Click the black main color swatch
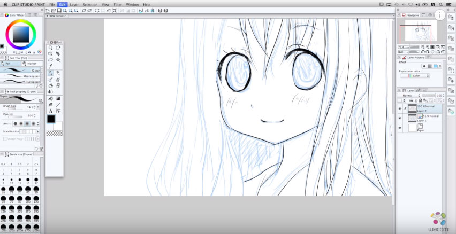 [51, 119]
